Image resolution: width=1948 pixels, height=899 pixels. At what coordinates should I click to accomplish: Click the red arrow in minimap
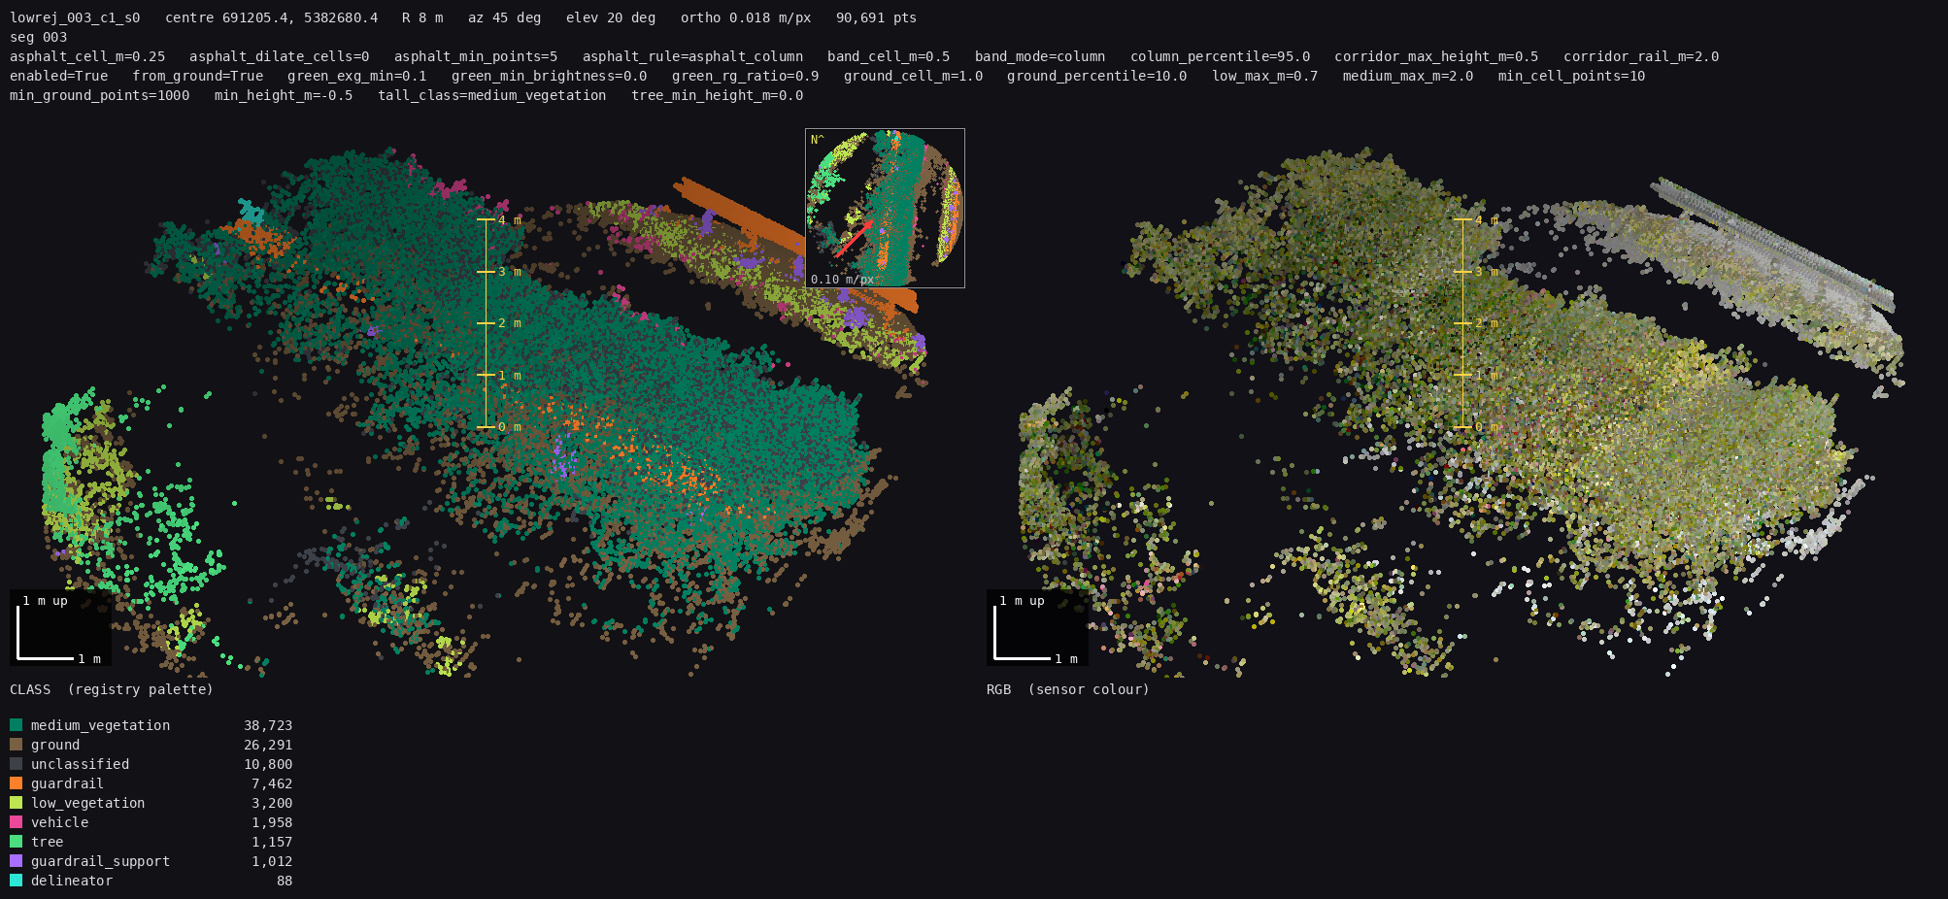pos(855,238)
